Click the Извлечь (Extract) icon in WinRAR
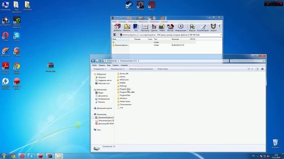This screenshot has width=284, height=159. coord(127,27)
